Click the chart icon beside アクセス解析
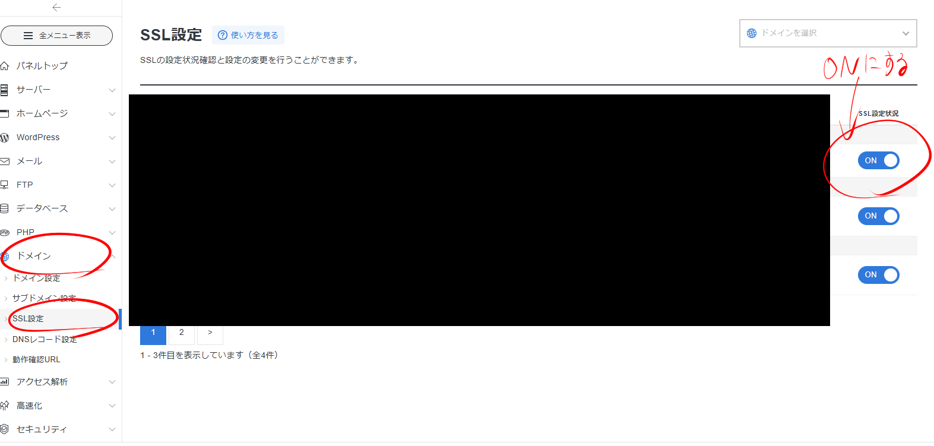Image resolution: width=934 pixels, height=446 pixels. [x=4, y=381]
